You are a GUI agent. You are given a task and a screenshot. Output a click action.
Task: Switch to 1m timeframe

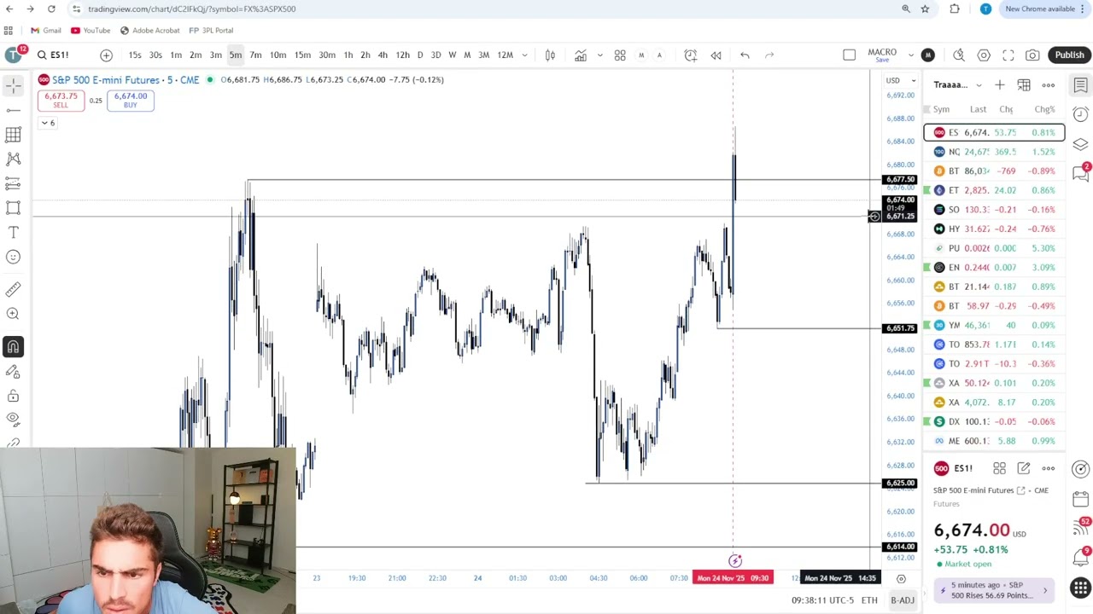tap(175, 55)
